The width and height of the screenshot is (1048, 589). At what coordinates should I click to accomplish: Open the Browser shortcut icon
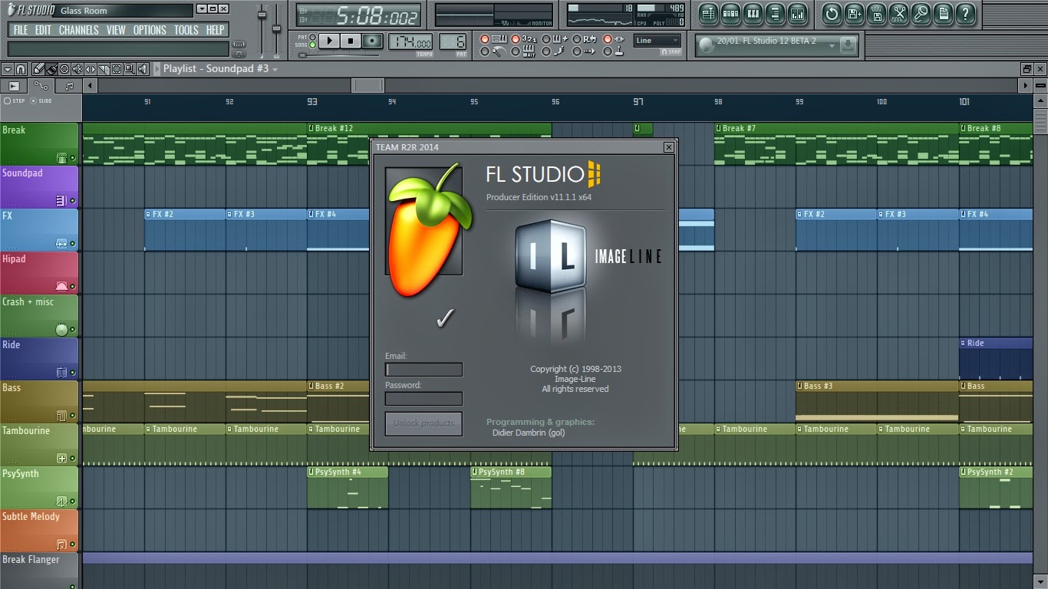(x=775, y=13)
